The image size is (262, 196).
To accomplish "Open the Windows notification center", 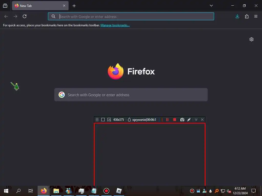I will 254,191.
